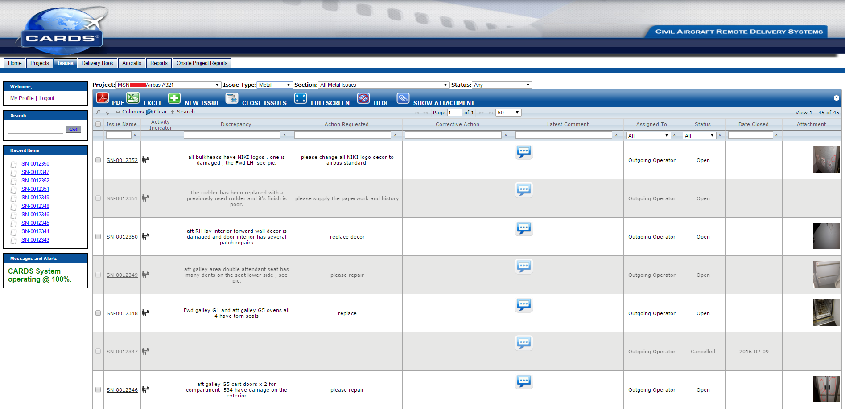Create a new issue with the plus icon

point(174,98)
